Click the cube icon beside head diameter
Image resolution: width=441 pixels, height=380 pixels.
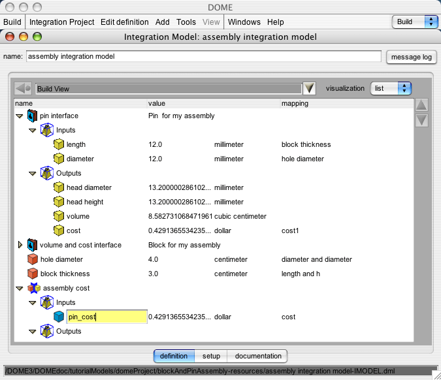tap(59, 187)
